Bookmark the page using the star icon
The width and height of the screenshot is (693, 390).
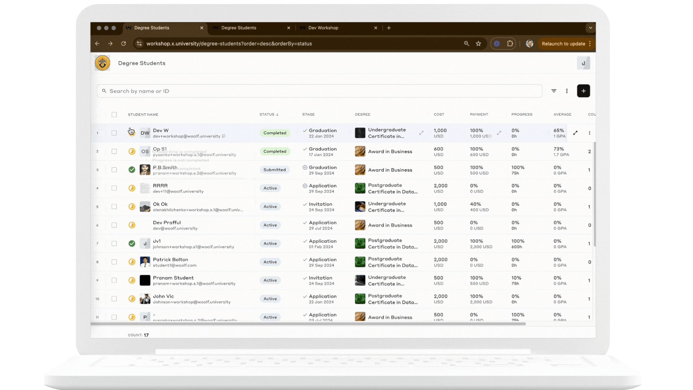[x=479, y=43]
